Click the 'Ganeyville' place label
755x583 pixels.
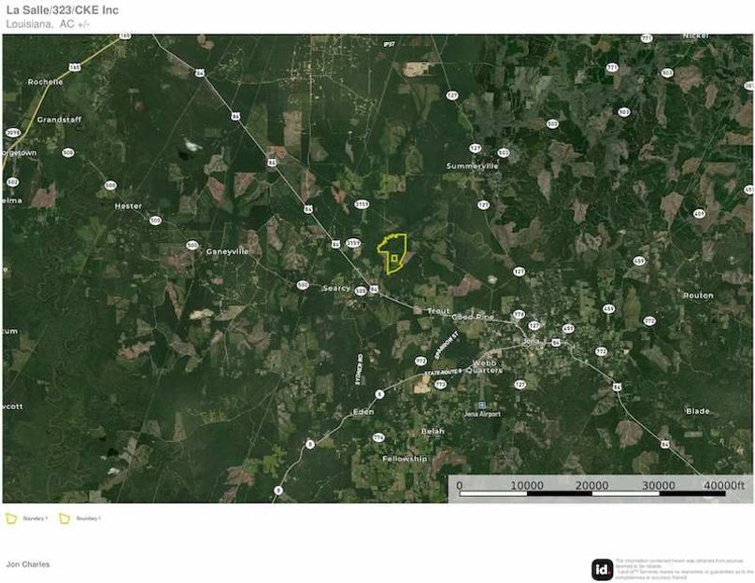227,251
